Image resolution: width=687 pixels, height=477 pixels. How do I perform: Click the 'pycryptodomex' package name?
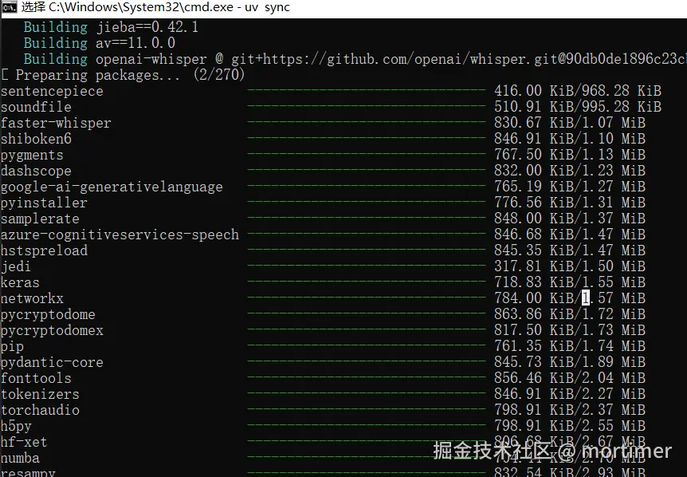[52, 330]
